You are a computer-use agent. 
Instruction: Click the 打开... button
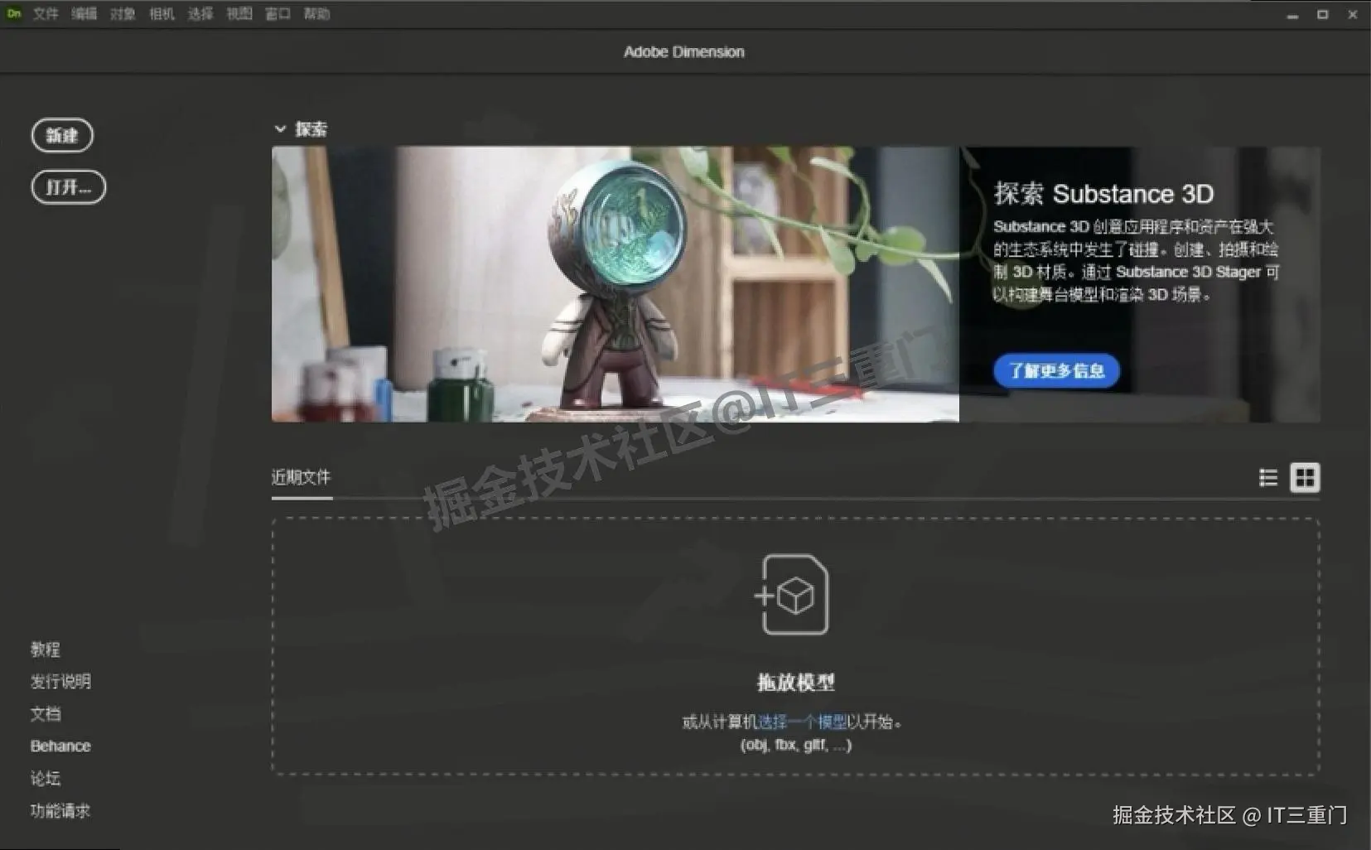pos(68,186)
